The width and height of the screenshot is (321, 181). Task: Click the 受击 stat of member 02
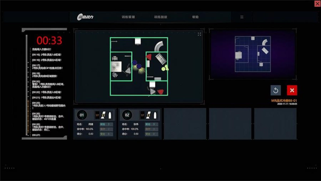151,134
